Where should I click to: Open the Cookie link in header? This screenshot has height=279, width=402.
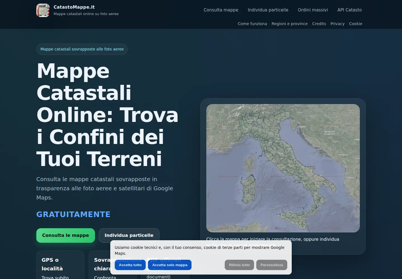click(x=356, y=24)
